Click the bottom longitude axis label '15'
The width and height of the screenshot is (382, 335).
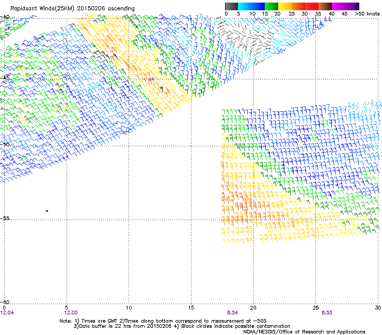pyautogui.click(x=191, y=308)
